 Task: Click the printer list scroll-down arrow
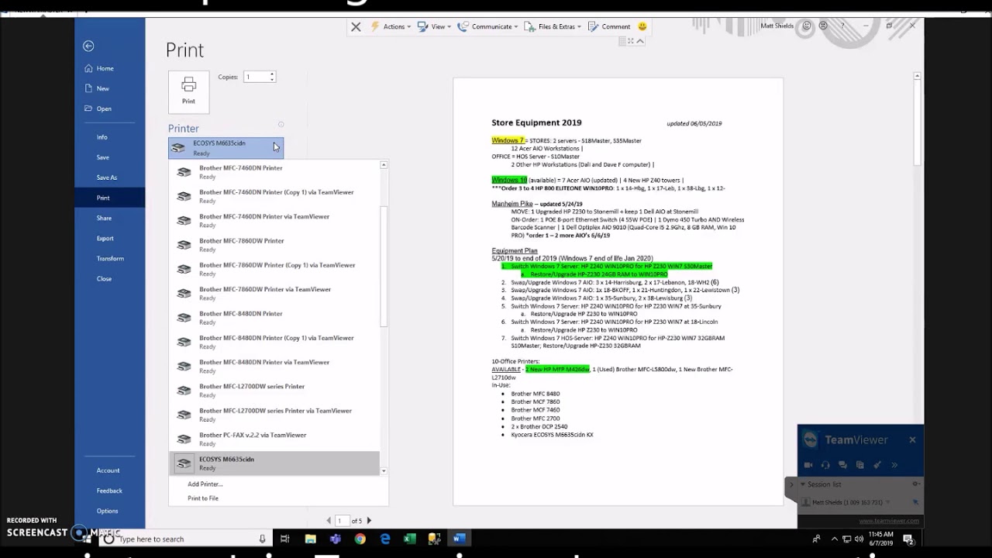[x=384, y=470]
